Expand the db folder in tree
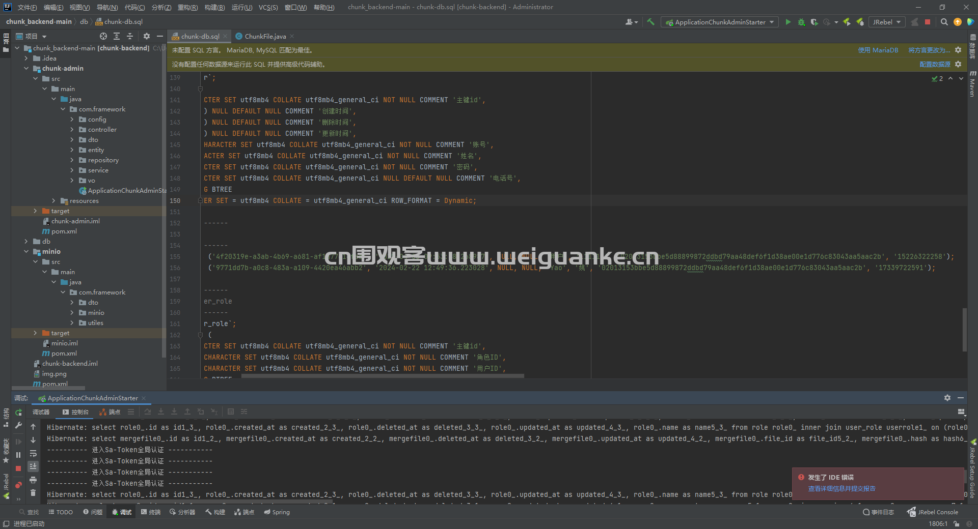 (x=26, y=241)
